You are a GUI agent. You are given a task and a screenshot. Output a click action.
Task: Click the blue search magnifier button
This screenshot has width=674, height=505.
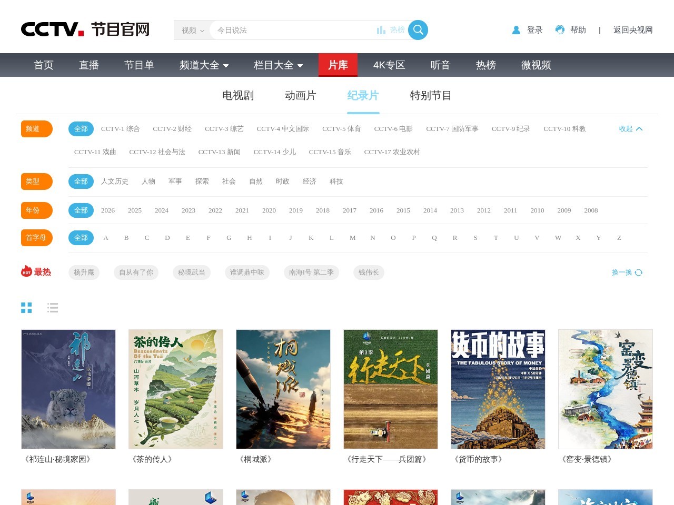click(418, 30)
